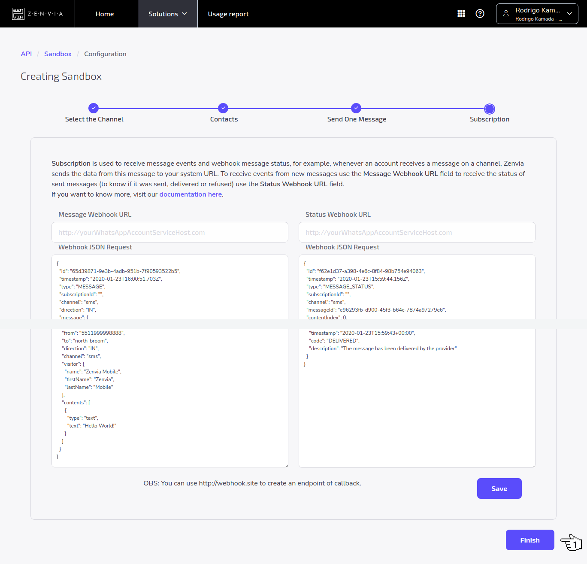Select the completed Send One Message step checkmark
This screenshot has width=587, height=564.
pos(356,108)
